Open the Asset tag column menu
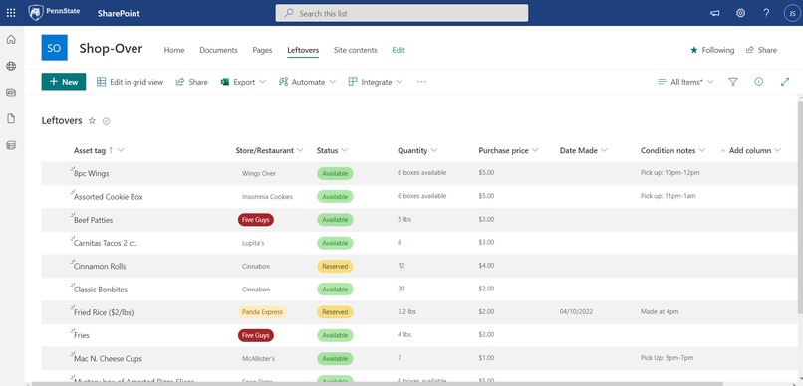This screenshot has width=803, height=386. tap(99, 151)
